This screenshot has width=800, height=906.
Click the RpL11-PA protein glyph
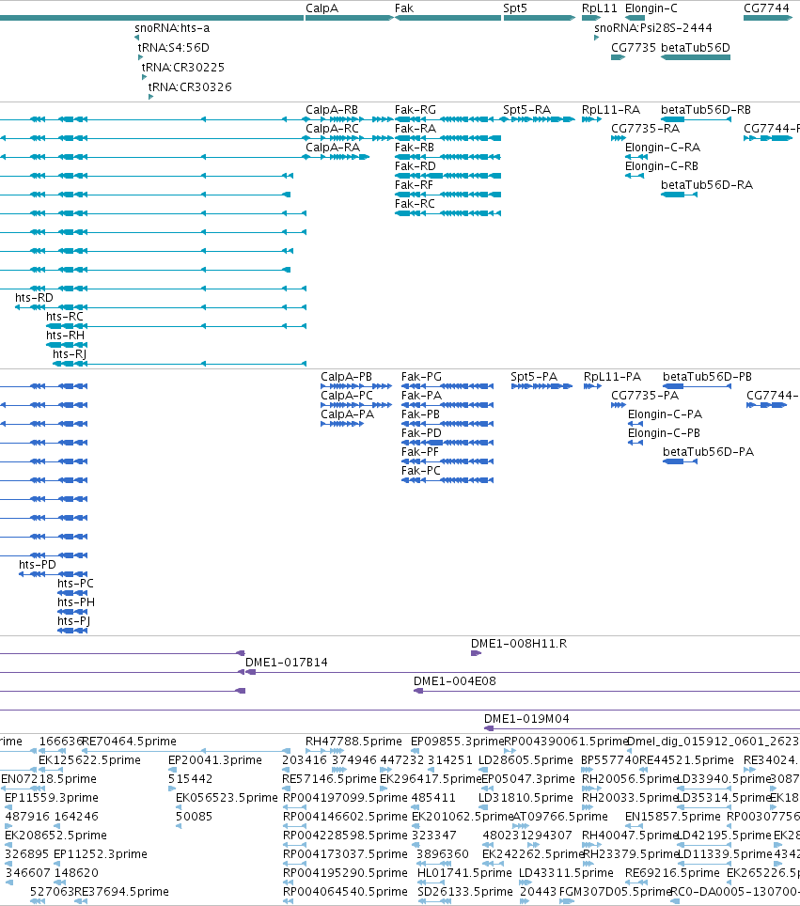coord(592,386)
